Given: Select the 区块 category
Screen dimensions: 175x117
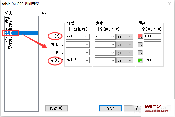Looking at the screenshot, I should click(x=9, y=26).
